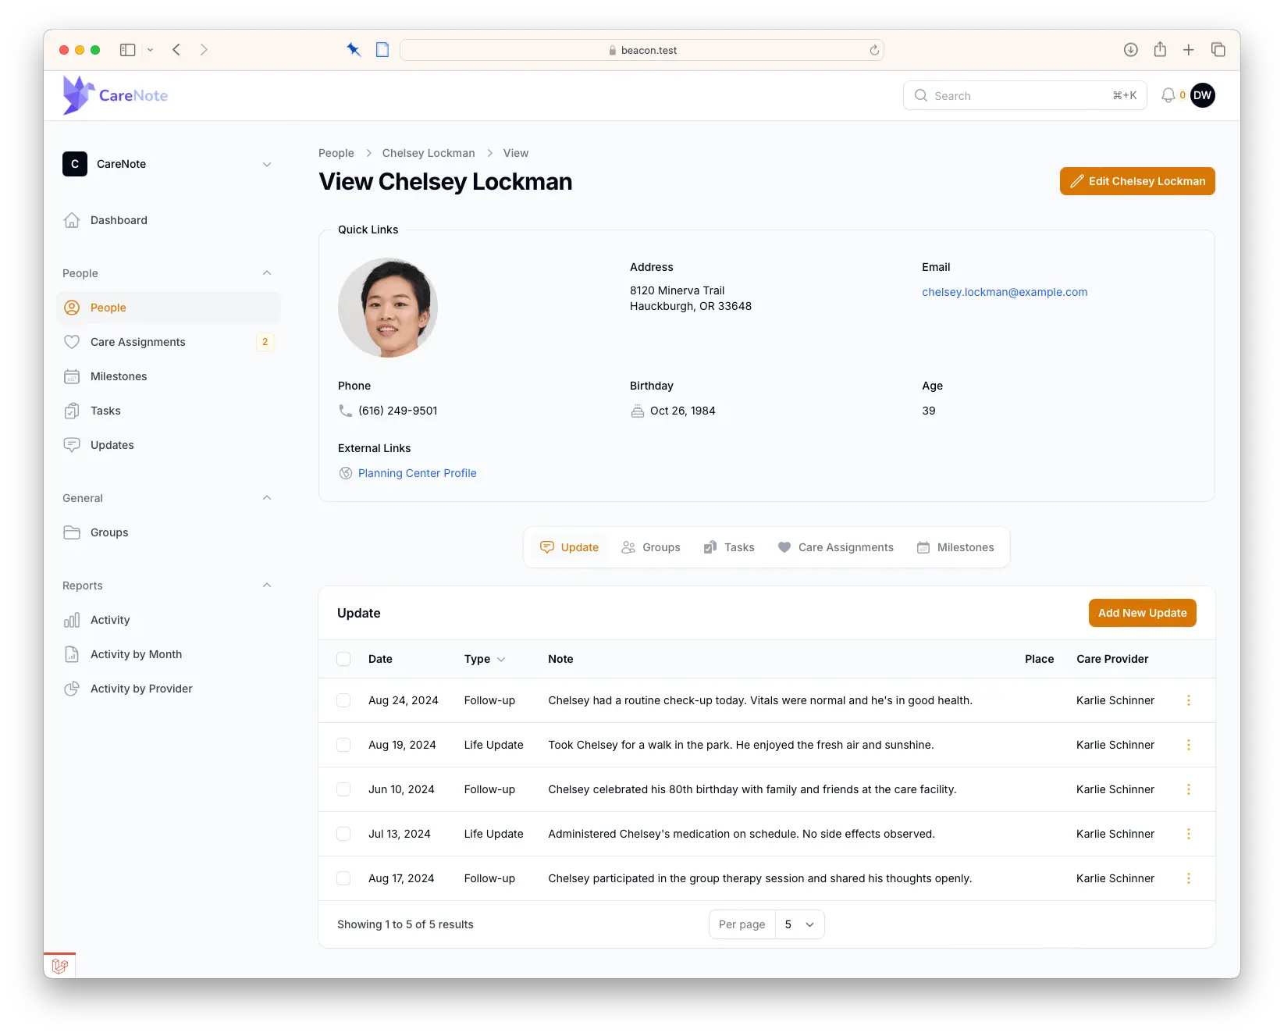Image resolution: width=1284 pixels, height=1036 pixels.
Task: Click the birthday Oct 26, 1984
Action: tap(682, 411)
